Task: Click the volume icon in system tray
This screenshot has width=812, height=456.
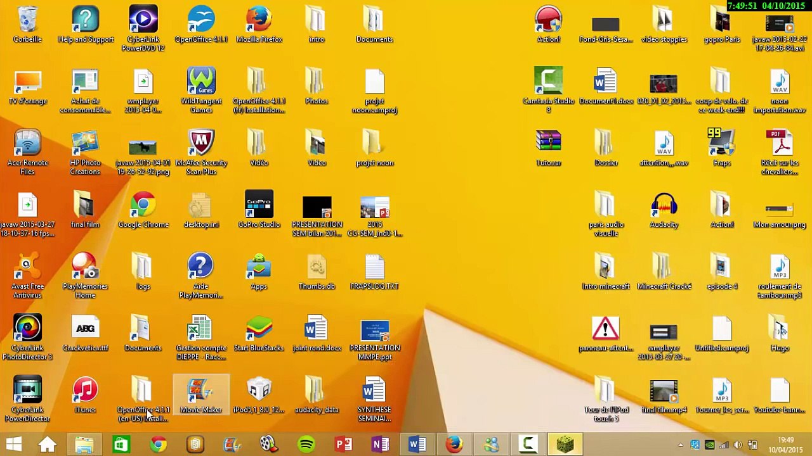Action: 738,445
